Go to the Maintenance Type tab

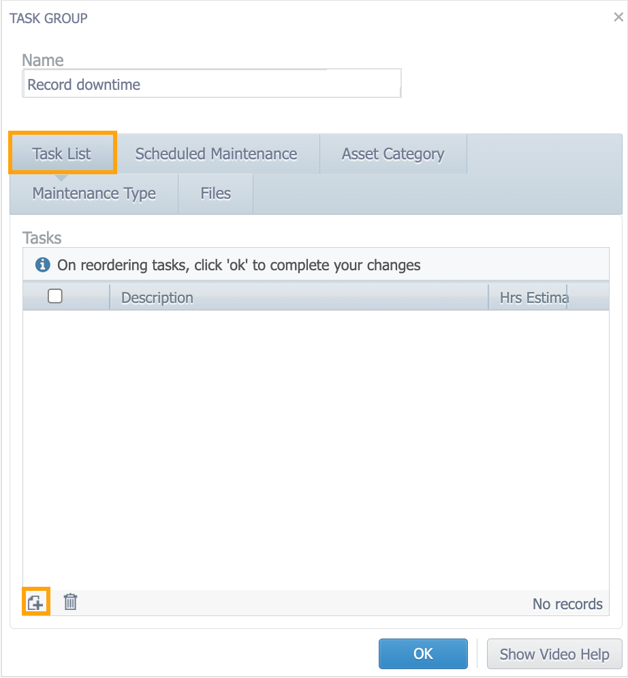[x=94, y=193]
